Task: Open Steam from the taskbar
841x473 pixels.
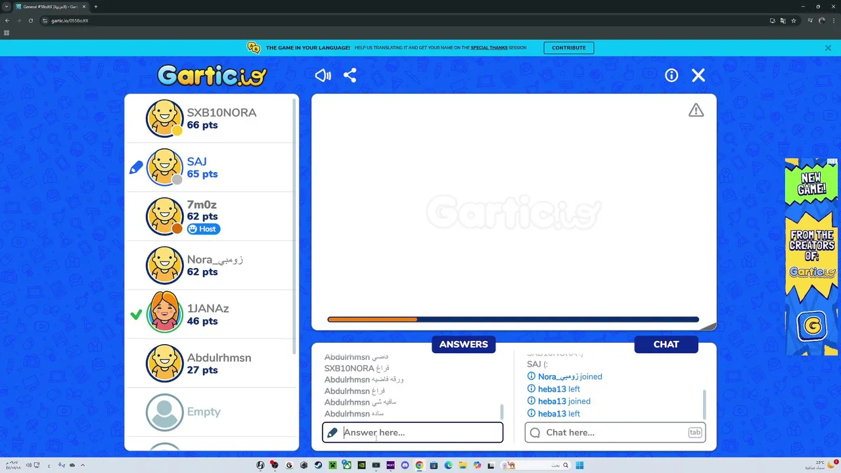Action: [318, 465]
